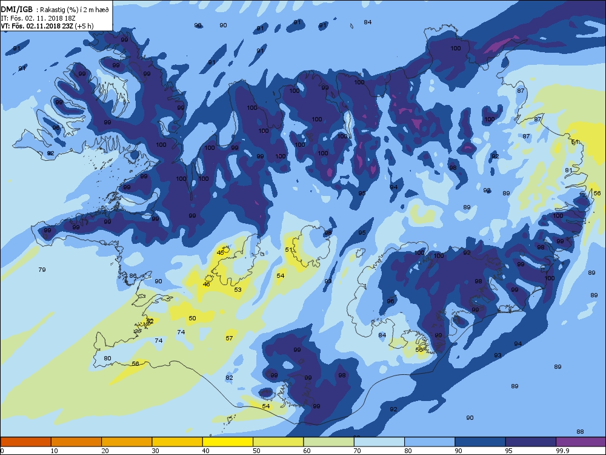This screenshot has height=455, width=606.
Task: Click the map value 86
Action: point(133,276)
